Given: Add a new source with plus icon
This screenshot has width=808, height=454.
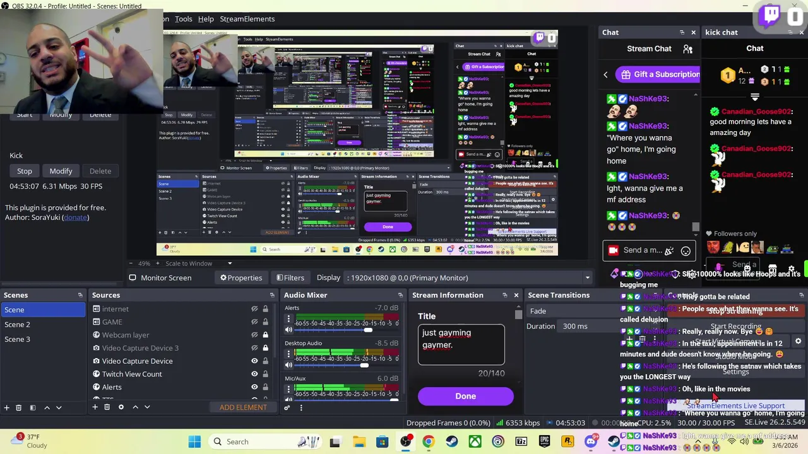Looking at the screenshot, I should (95, 407).
